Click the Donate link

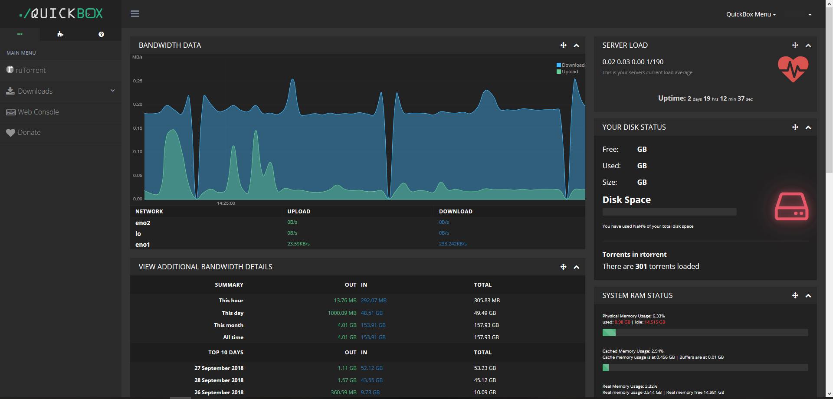click(29, 132)
